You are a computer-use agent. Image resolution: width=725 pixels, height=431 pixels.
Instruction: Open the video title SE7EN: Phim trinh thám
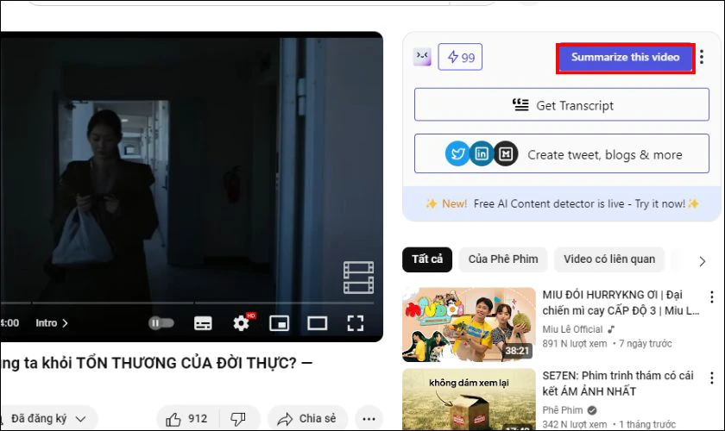(x=618, y=384)
